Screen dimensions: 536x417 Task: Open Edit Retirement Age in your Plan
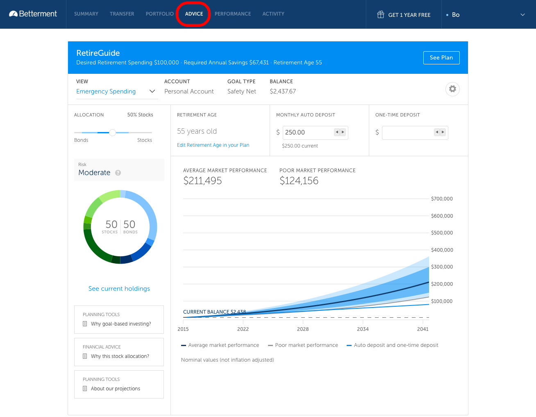pyautogui.click(x=213, y=145)
